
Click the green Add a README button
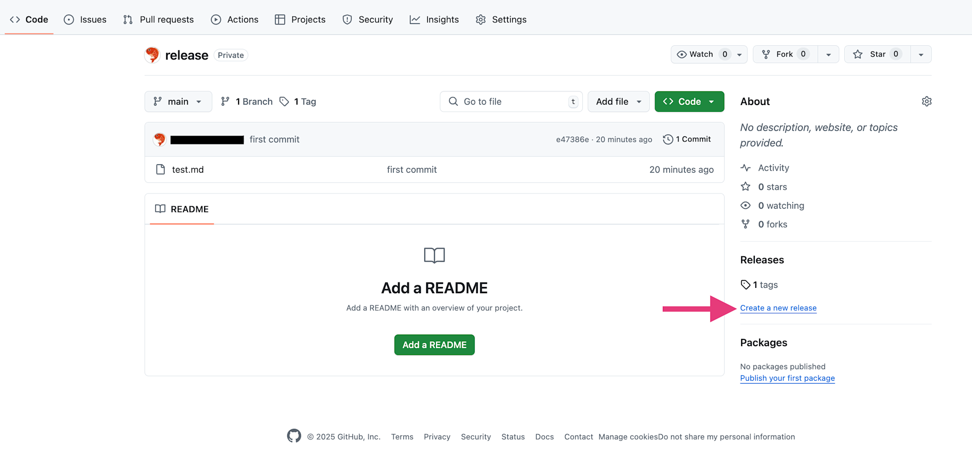click(434, 345)
